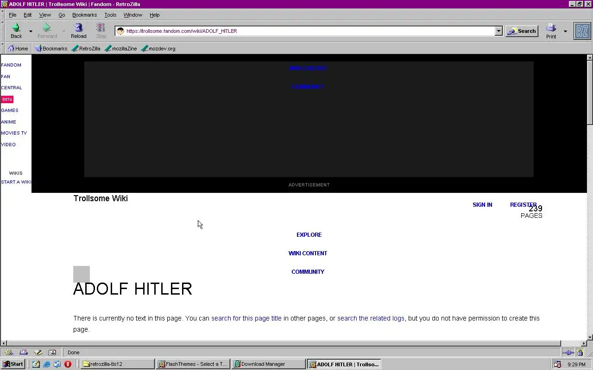The height and width of the screenshot is (370, 593).
Task: Click SIGN IN link
Action: pos(482,205)
